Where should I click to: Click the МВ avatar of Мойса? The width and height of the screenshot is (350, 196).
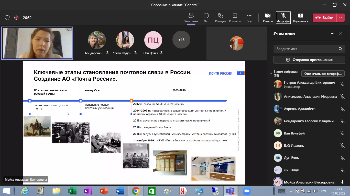[278, 182]
